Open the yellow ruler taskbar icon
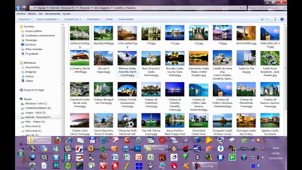302x170 pixels. [127, 166]
